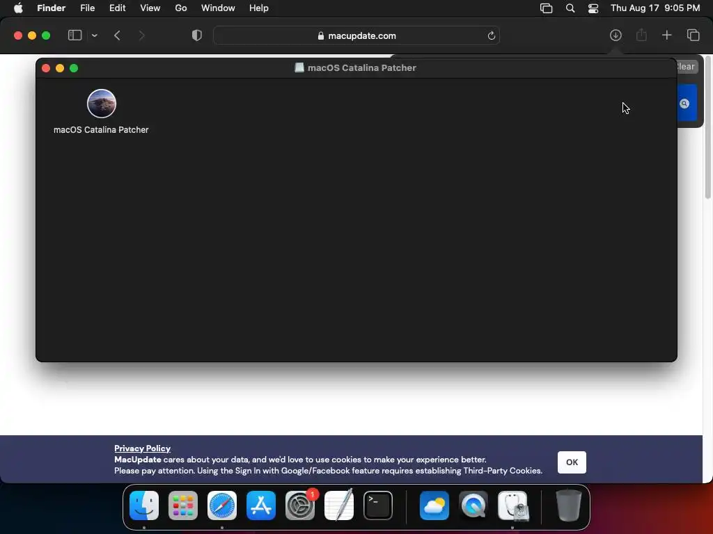
Task: Open the macOS Catalina Patcher app icon
Action: click(102, 104)
